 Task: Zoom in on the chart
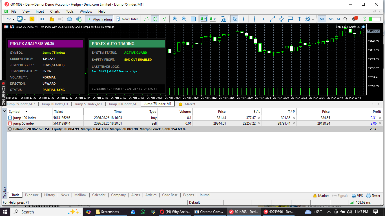pyautogui.click(x=175, y=19)
